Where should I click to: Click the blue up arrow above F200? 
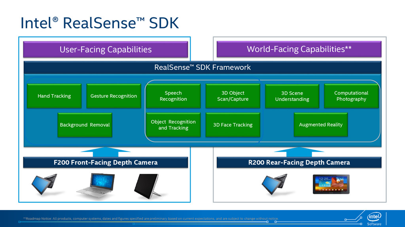pyautogui.click(x=105, y=152)
